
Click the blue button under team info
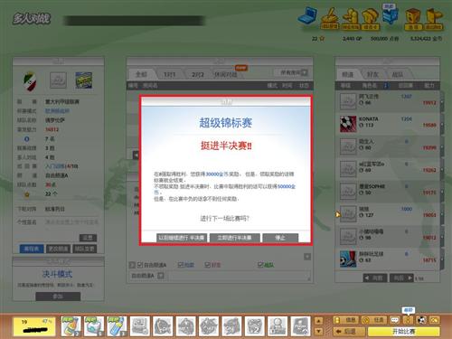[32, 249]
